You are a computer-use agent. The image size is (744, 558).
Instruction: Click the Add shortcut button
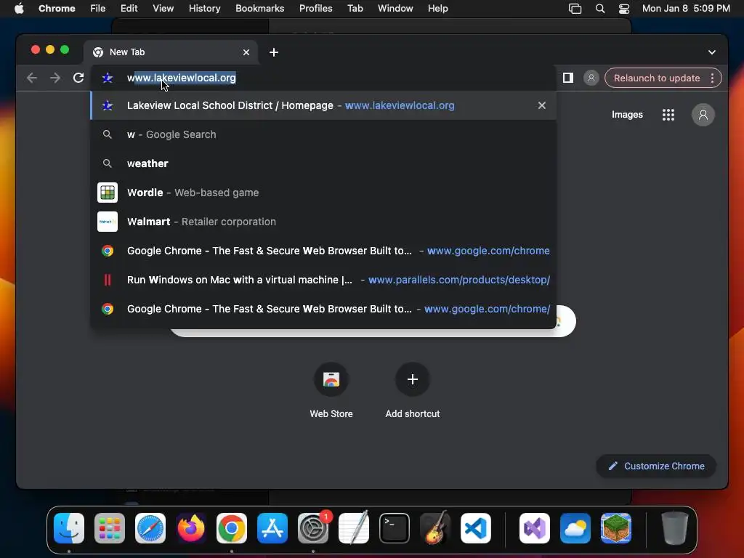[x=413, y=392]
